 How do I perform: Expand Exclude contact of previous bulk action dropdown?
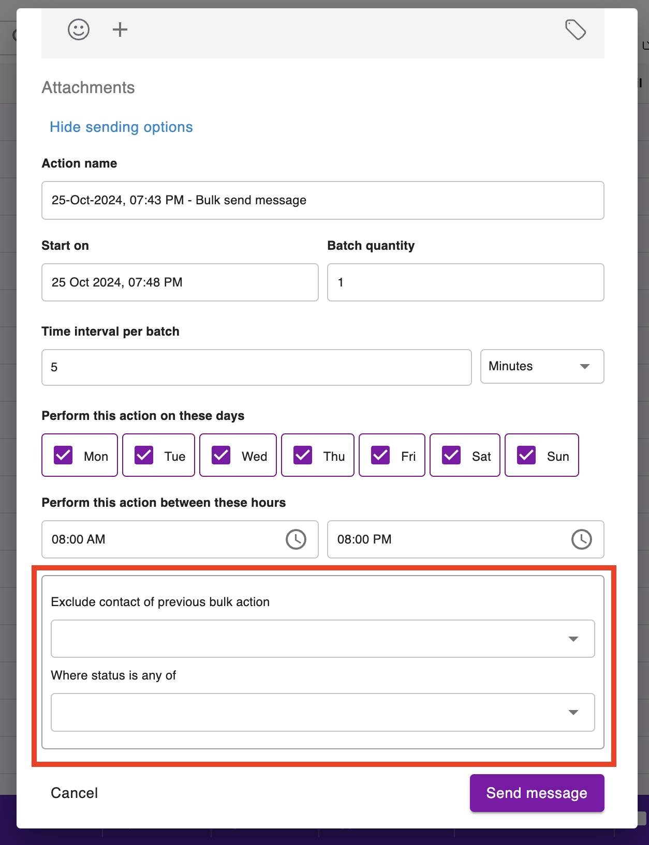(x=322, y=639)
